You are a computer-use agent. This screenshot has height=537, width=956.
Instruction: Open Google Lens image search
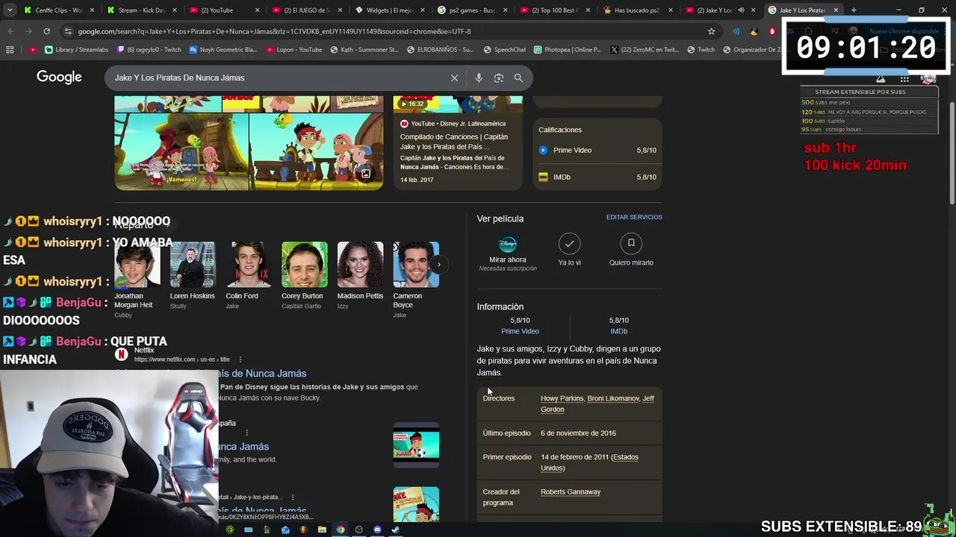pos(498,78)
